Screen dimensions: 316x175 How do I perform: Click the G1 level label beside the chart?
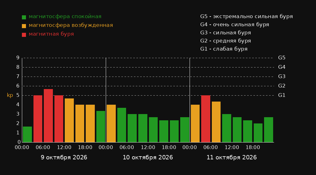click(282, 95)
